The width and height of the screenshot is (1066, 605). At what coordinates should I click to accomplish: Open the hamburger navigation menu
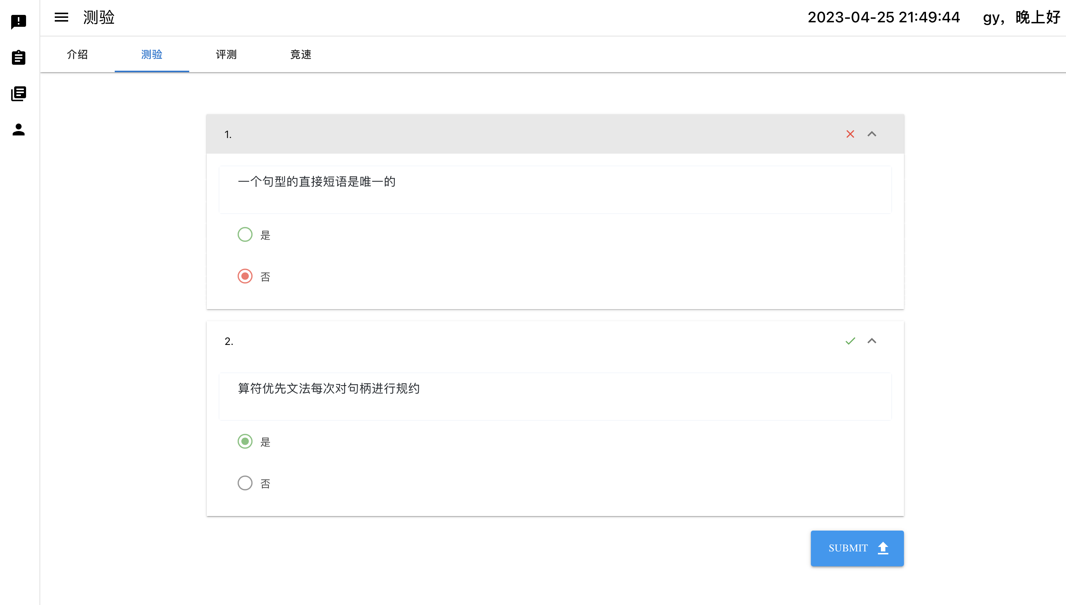coord(61,17)
